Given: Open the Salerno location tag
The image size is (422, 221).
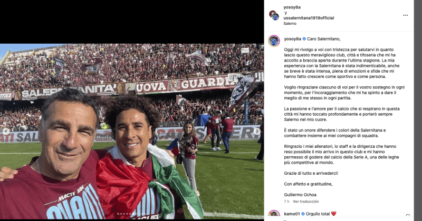Looking at the screenshot, I should [x=290, y=24].
